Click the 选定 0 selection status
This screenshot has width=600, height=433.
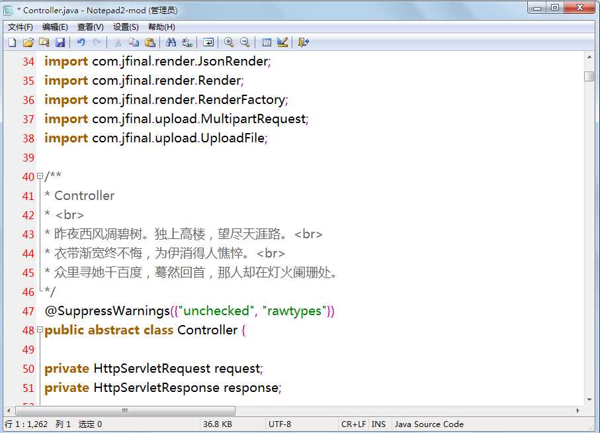coord(90,424)
